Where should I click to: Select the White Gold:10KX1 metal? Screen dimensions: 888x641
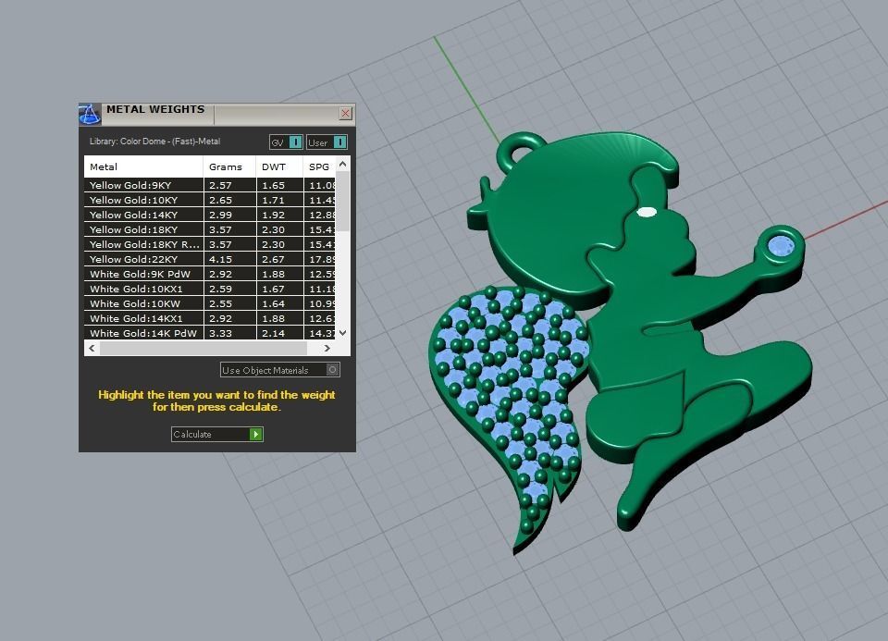tap(210, 289)
